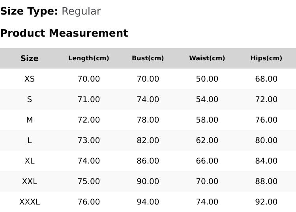The width and height of the screenshot is (296, 212).
Task: Click the XL size row label
Action: pyautogui.click(x=30, y=161)
